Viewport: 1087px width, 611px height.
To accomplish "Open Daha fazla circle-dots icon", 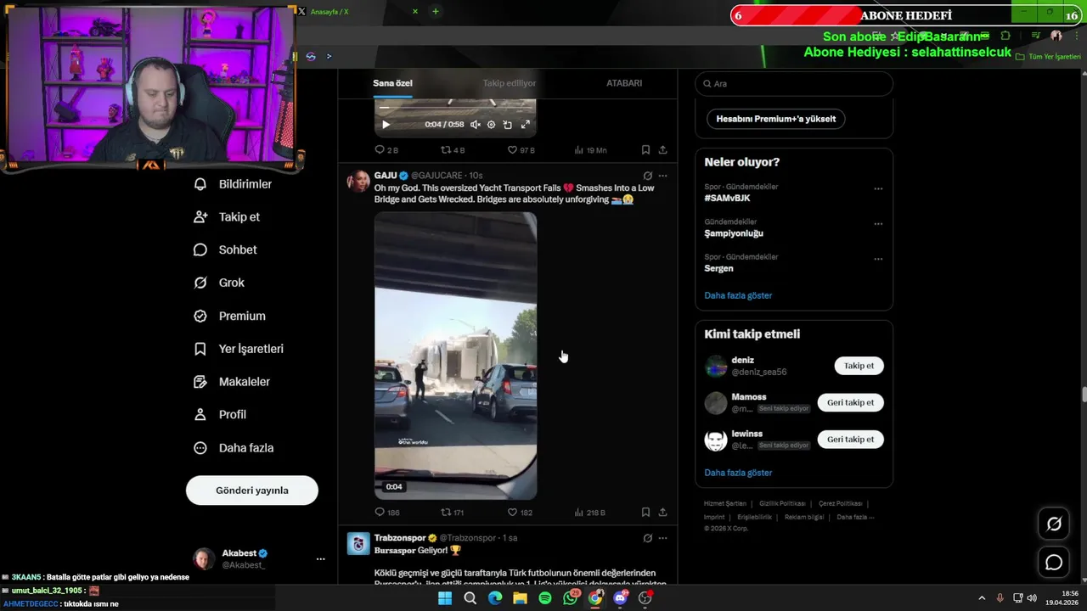I will pos(200,448).
